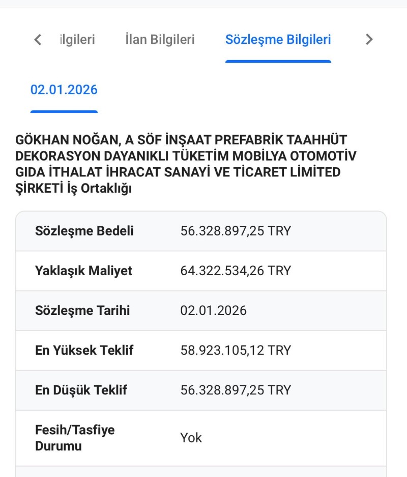The width and height of the screenshot is (407, 477).
Task: Click the left arrow to see previous tabs
Action: pos(38,40)
